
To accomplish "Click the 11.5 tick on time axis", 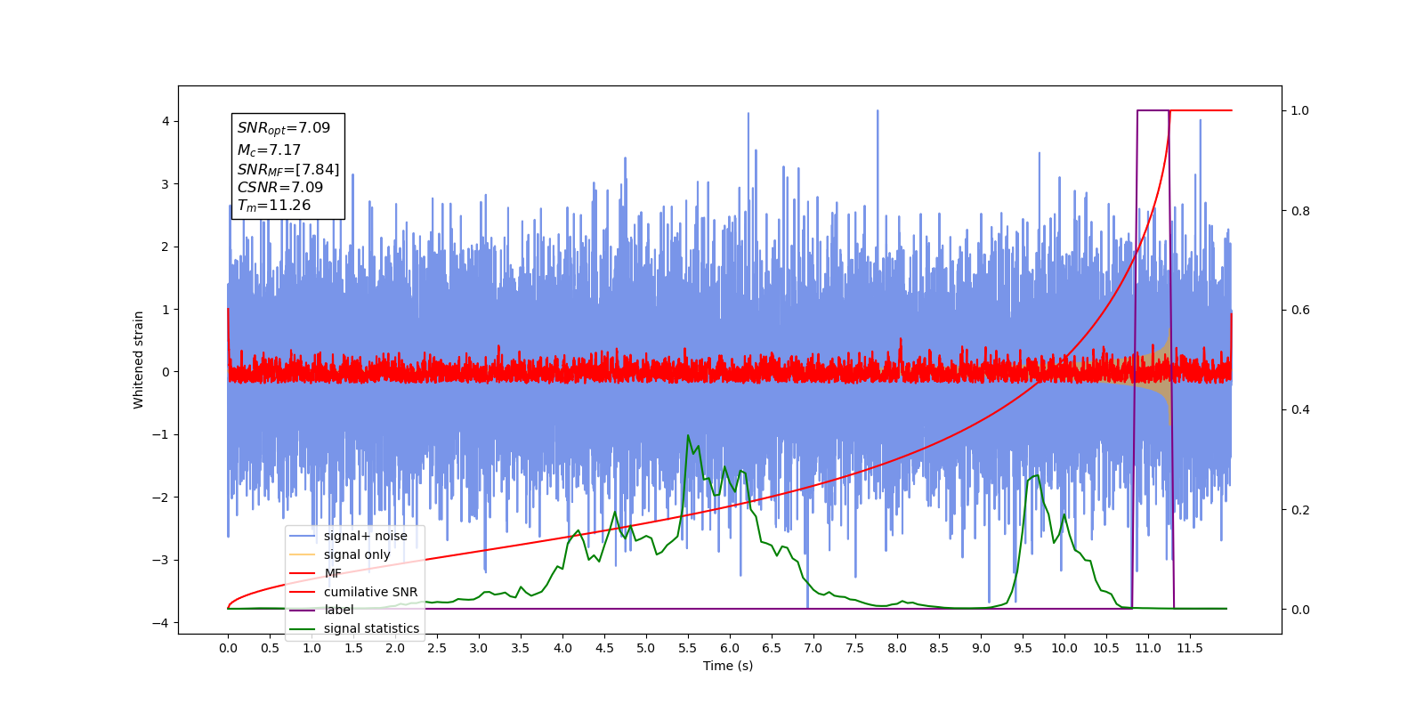I will pyautogui.click(x=1190, y=648).
